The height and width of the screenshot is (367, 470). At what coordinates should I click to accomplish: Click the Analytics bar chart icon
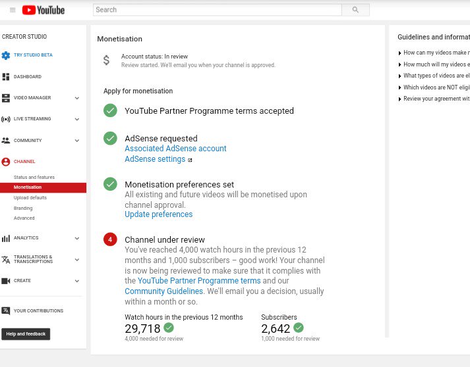(6, 238)
